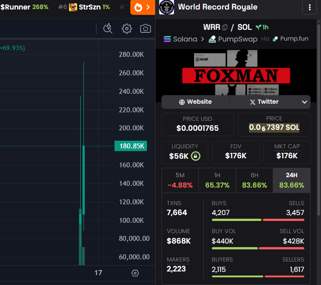Viewport: 321px width, 285px height.
Task: Click the liquidity lock icon
Action: pos(196,156)
